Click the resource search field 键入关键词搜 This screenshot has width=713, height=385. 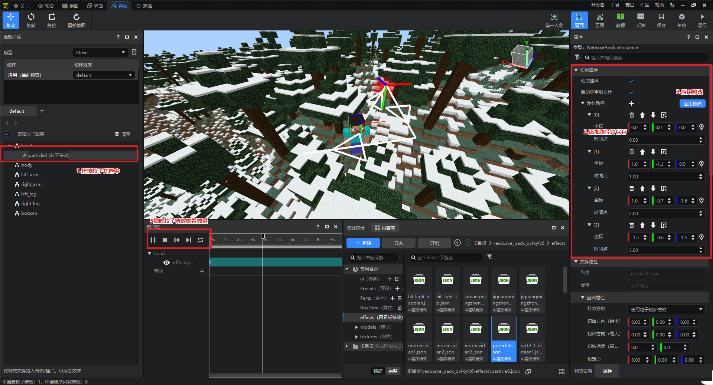[373, 257]
